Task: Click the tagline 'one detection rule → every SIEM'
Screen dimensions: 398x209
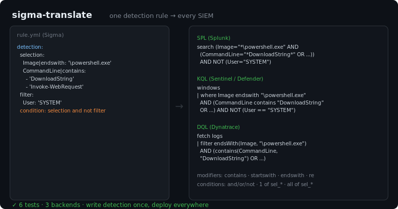Action: [161, 16]
